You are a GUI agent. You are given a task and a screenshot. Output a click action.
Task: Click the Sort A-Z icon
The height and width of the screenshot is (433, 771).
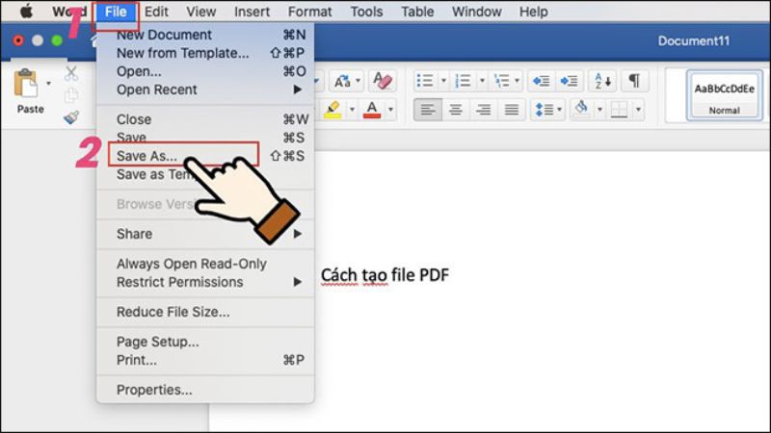pos(600,81)
